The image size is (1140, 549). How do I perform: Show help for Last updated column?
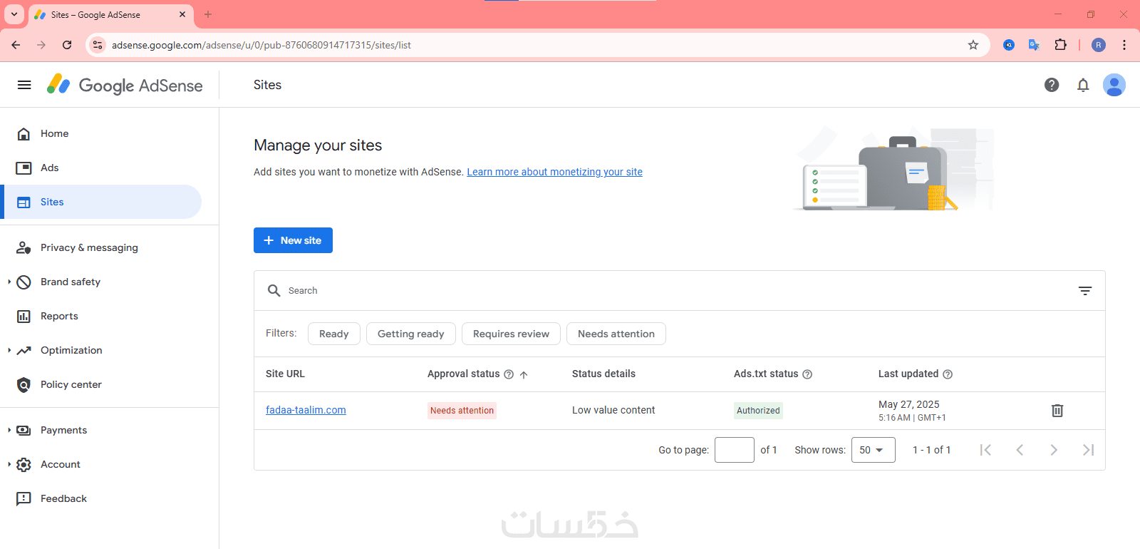[x=948, y=374]
